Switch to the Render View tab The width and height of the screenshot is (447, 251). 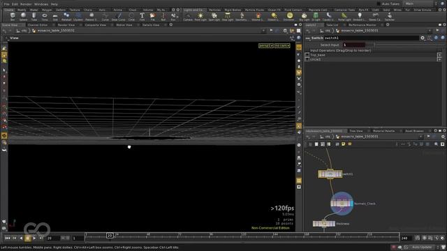point(66,25)
